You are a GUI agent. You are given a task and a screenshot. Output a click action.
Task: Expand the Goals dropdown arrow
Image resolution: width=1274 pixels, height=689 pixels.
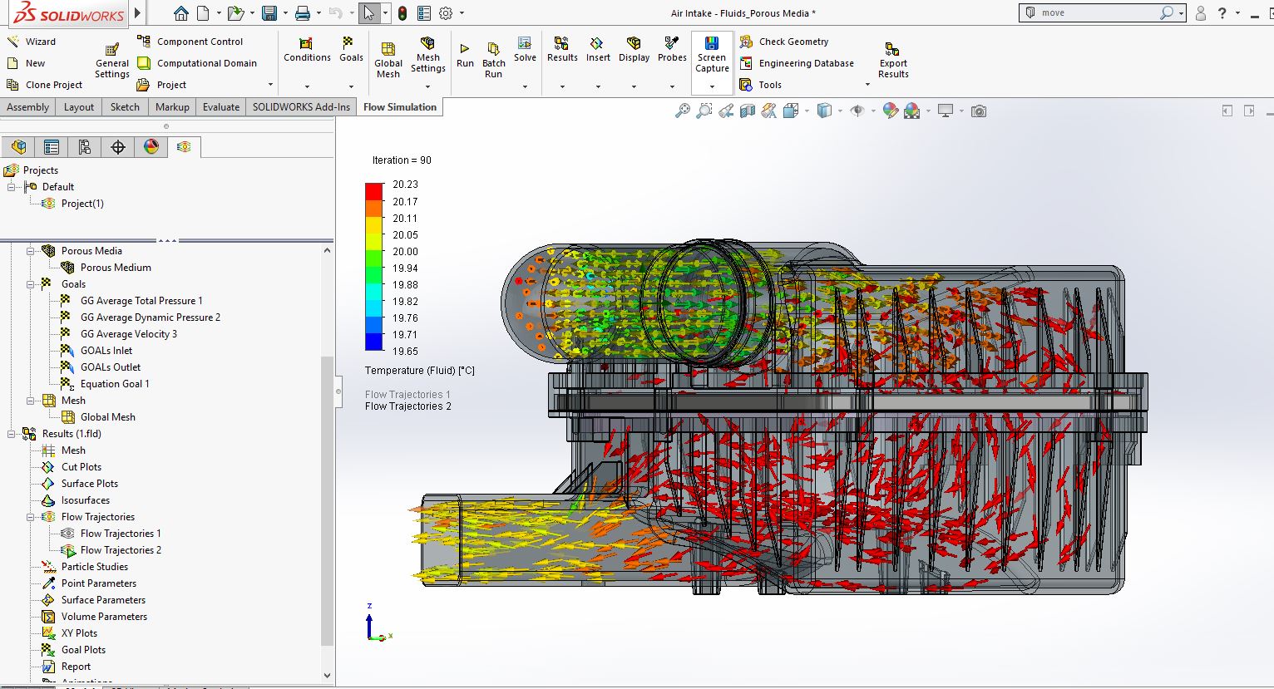point(351,86)
